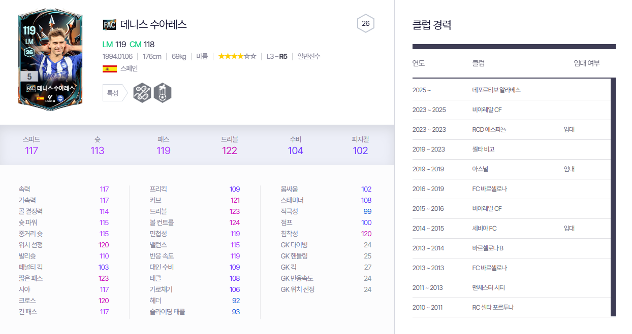Click the 페널티 킥 103 stat row
The height and width of the screenshot is (334, 632).
point(64,267)
